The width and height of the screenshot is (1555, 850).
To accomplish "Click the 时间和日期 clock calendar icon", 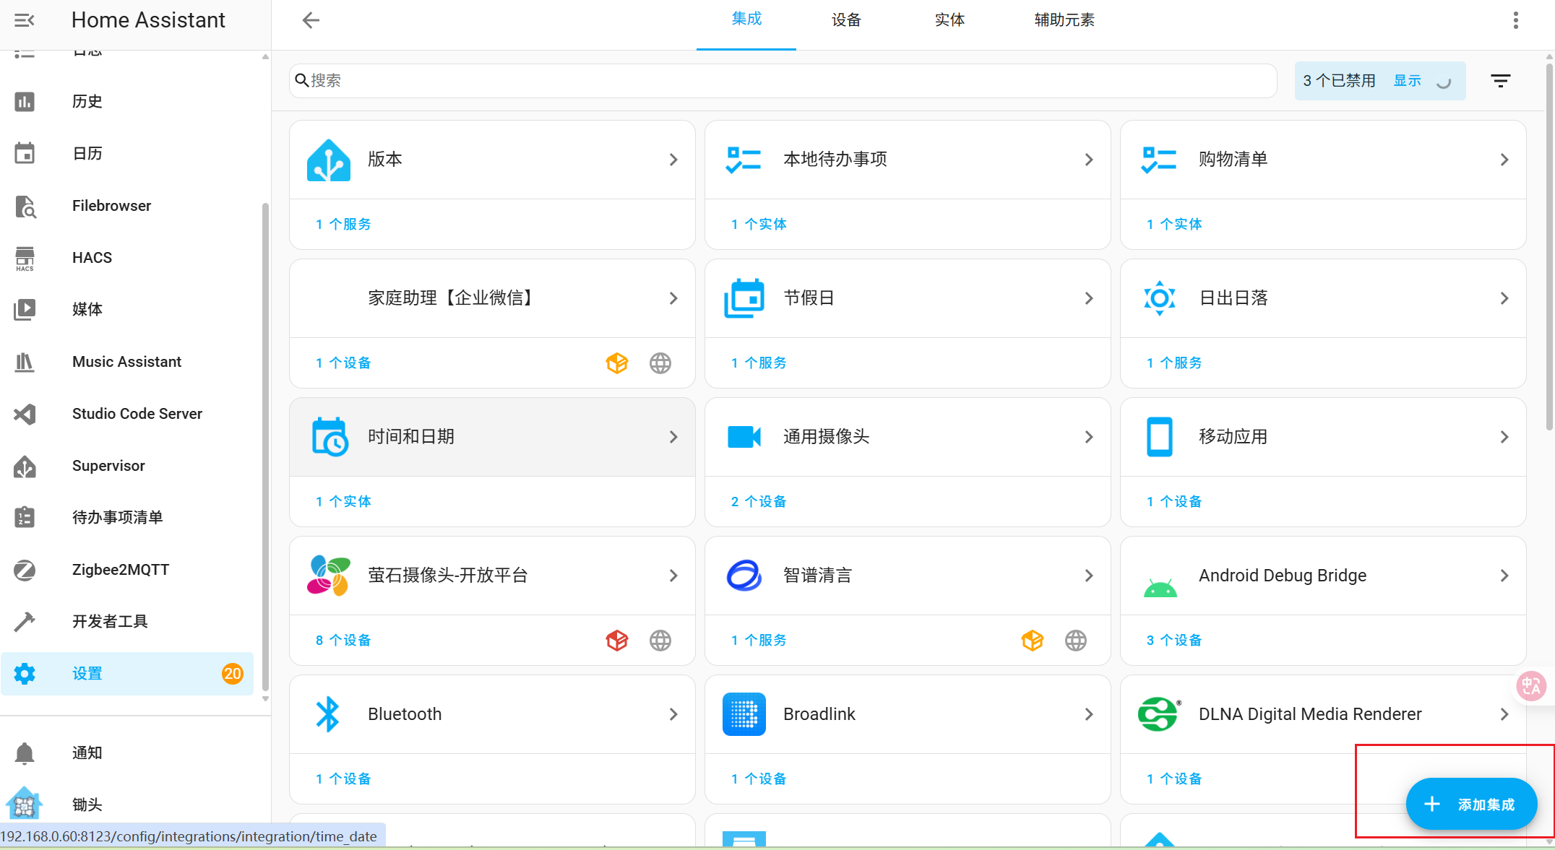I will point(329,437).
